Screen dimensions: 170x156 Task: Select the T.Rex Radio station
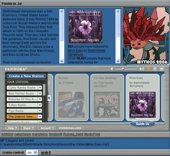click(22, 105)
